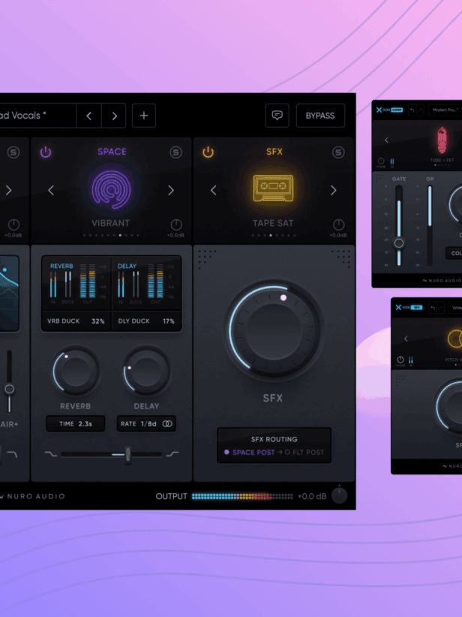This screenshot has height=617, width=462.
Task: Click the plus icon to add preset
Action: 144,116
